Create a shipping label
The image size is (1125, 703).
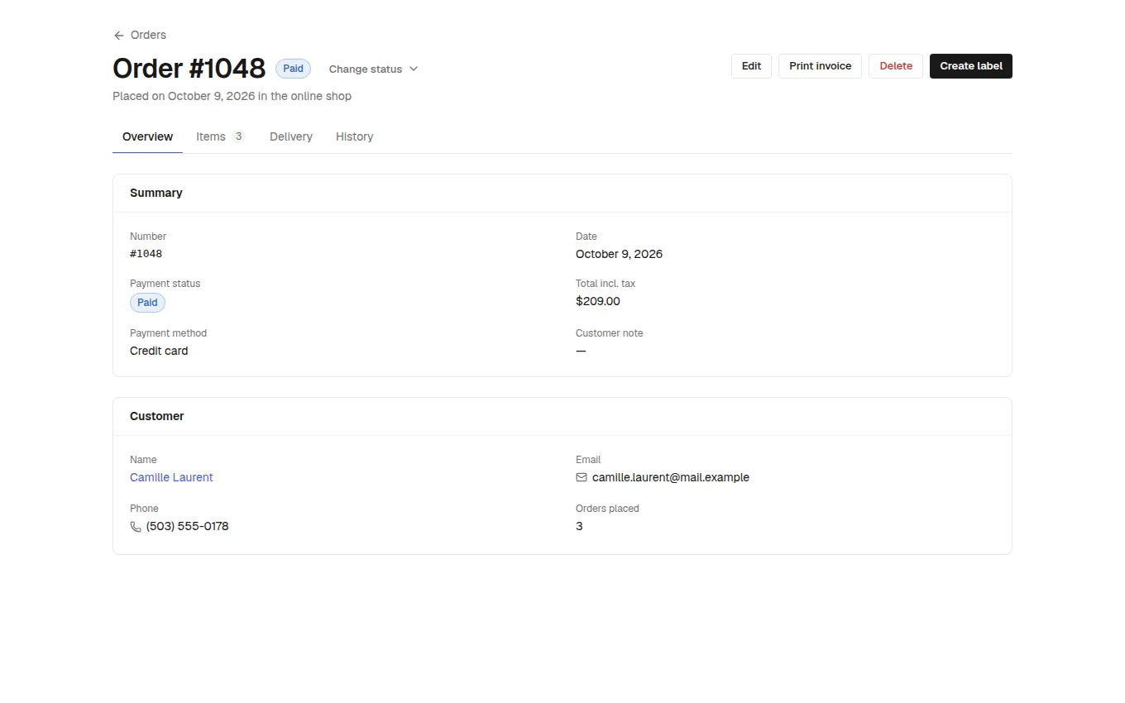970,66
